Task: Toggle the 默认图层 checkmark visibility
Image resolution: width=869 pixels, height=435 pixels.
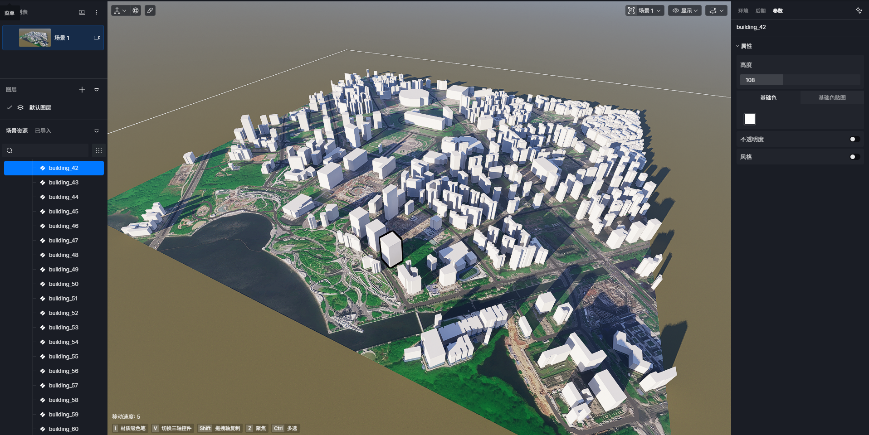Action: [x=10, y=107]
